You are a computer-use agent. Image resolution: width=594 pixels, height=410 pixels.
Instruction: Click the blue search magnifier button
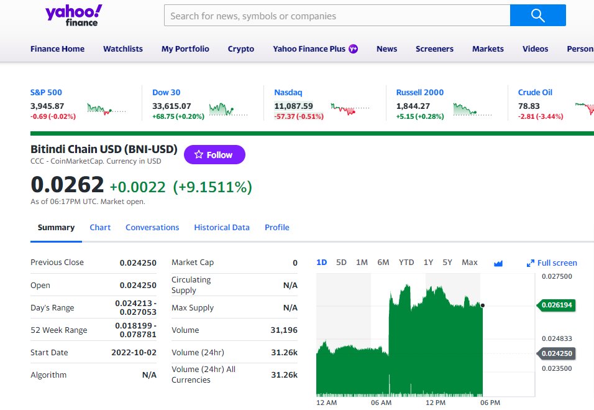click(x=537, y=16)
